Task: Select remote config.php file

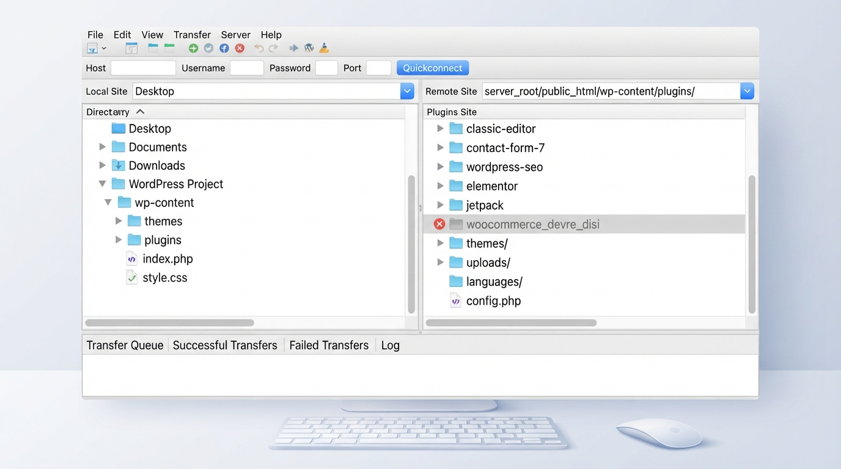Action: click(x=485, y=300)
